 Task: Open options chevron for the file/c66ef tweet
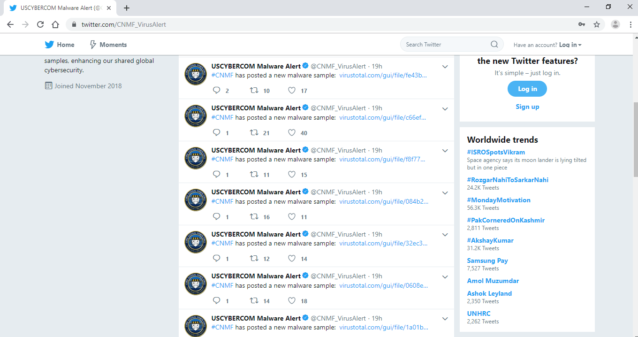click(445, 109)
